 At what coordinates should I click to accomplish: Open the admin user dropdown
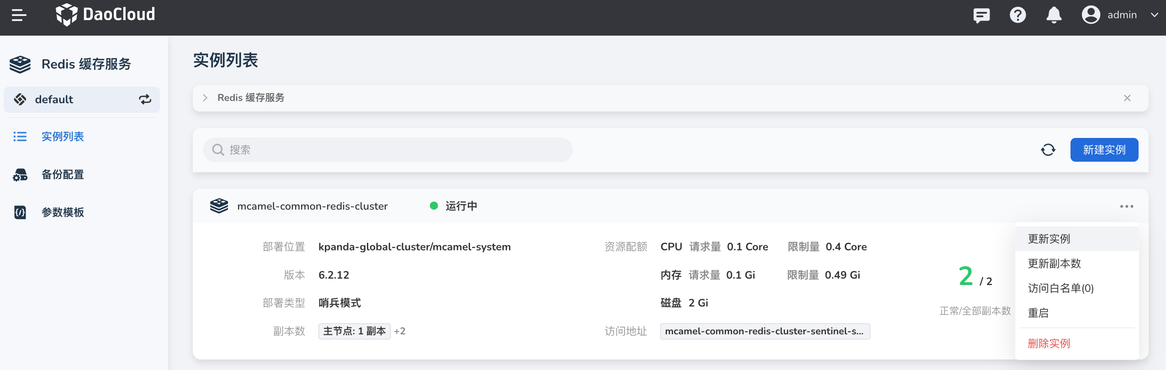(1120, 15)
